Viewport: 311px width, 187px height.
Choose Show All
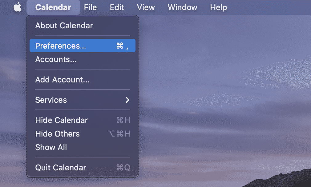[83, 147]
